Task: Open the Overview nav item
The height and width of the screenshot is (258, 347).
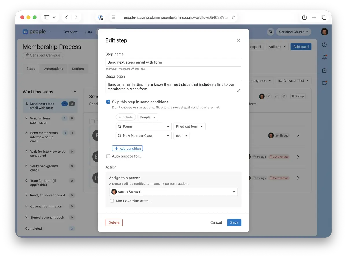Action: (71, 32)
